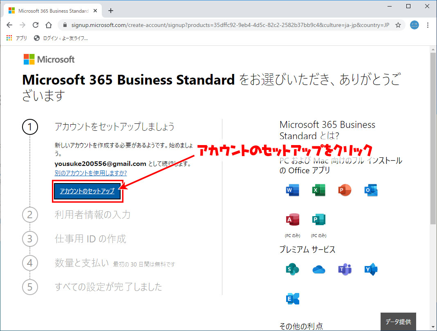Open a new browser tab

click(111, 11)
